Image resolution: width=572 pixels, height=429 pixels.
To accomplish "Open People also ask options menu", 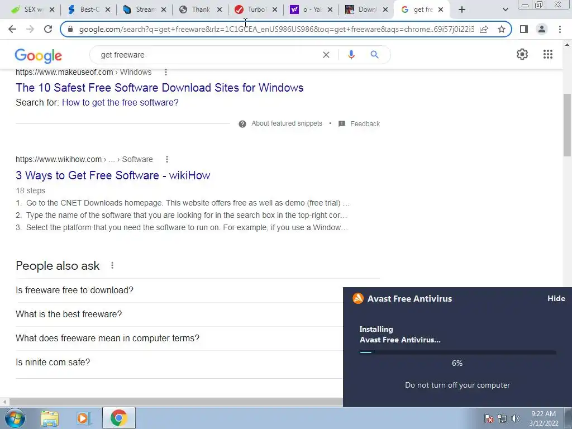I will tap(112, 265).
